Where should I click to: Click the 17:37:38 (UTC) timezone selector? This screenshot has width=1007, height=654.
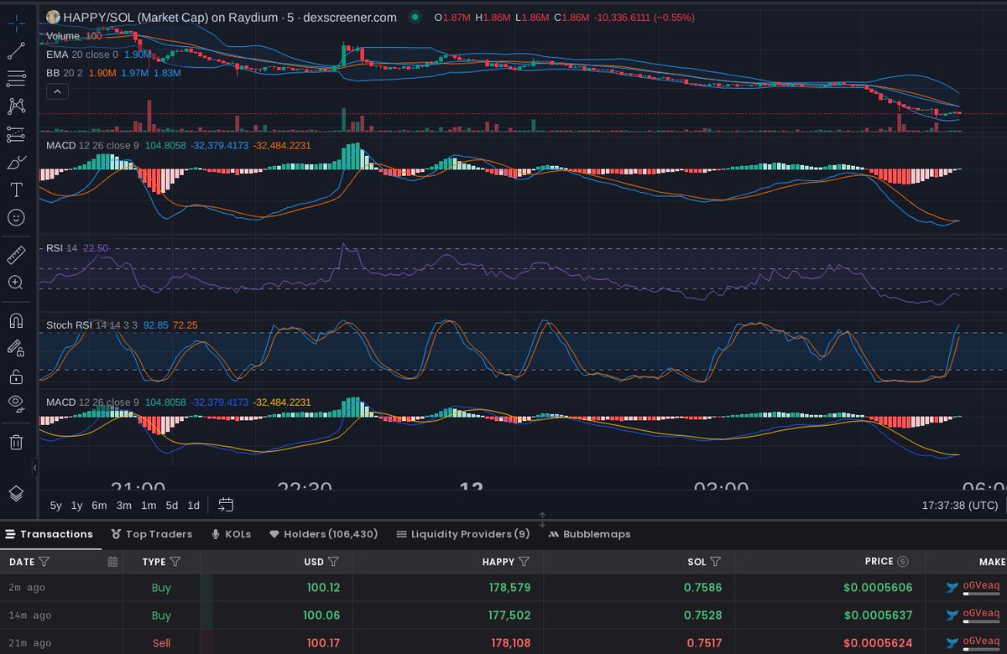click(x=960, y=506)
